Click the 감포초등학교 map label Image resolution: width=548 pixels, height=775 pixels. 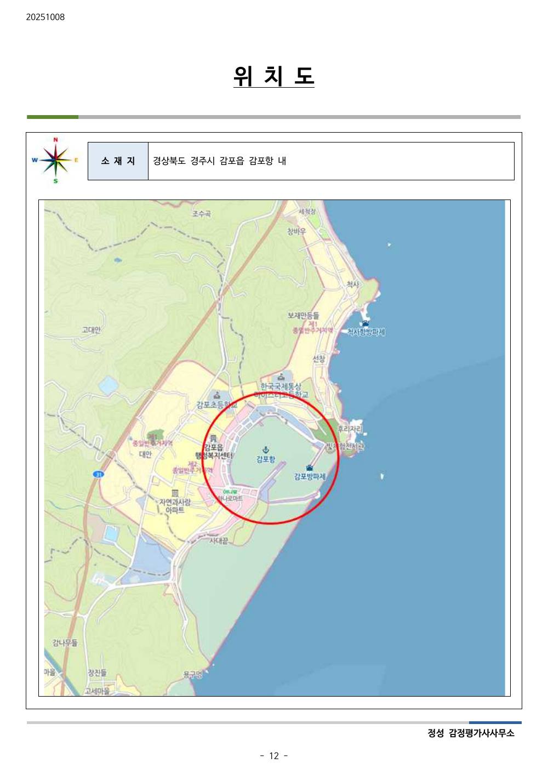[x=217, y=405]
